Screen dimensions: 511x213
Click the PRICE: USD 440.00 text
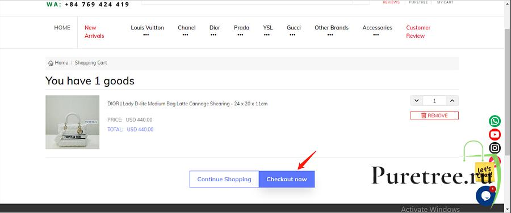129,120
